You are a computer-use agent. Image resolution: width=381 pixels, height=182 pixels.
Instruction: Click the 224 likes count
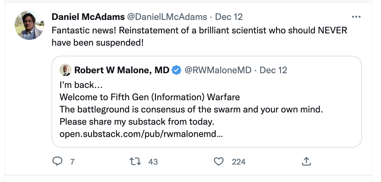click(238, 161)
